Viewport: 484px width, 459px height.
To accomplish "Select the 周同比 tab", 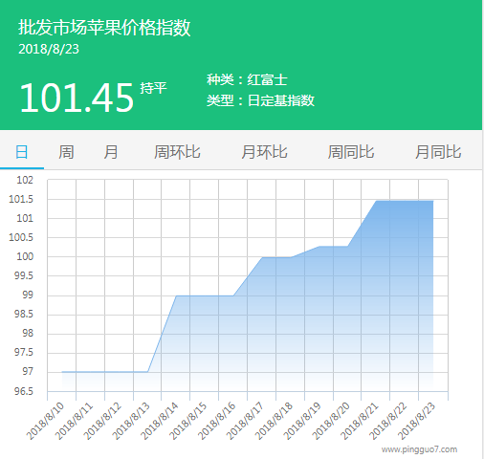I will click(351, 152).
